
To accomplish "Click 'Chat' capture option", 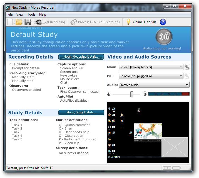I will point(64,82).
